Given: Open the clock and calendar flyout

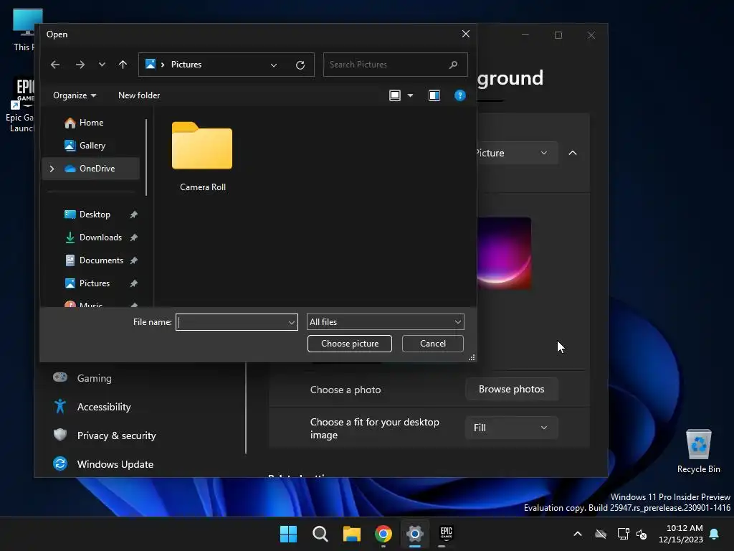Looking at the screenshot, I should coord(681,534).
